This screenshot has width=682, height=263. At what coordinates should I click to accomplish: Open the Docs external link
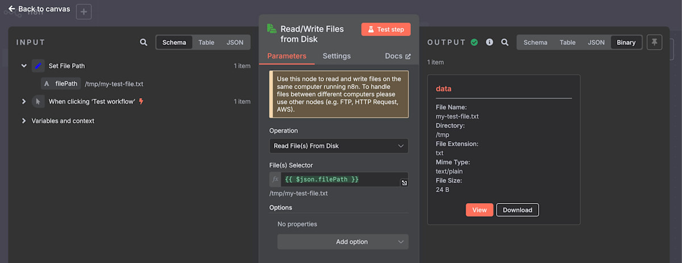pos(397,56)
